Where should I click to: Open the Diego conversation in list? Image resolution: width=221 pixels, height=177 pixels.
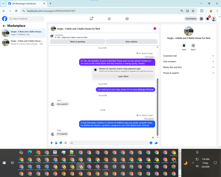point(23,42)
